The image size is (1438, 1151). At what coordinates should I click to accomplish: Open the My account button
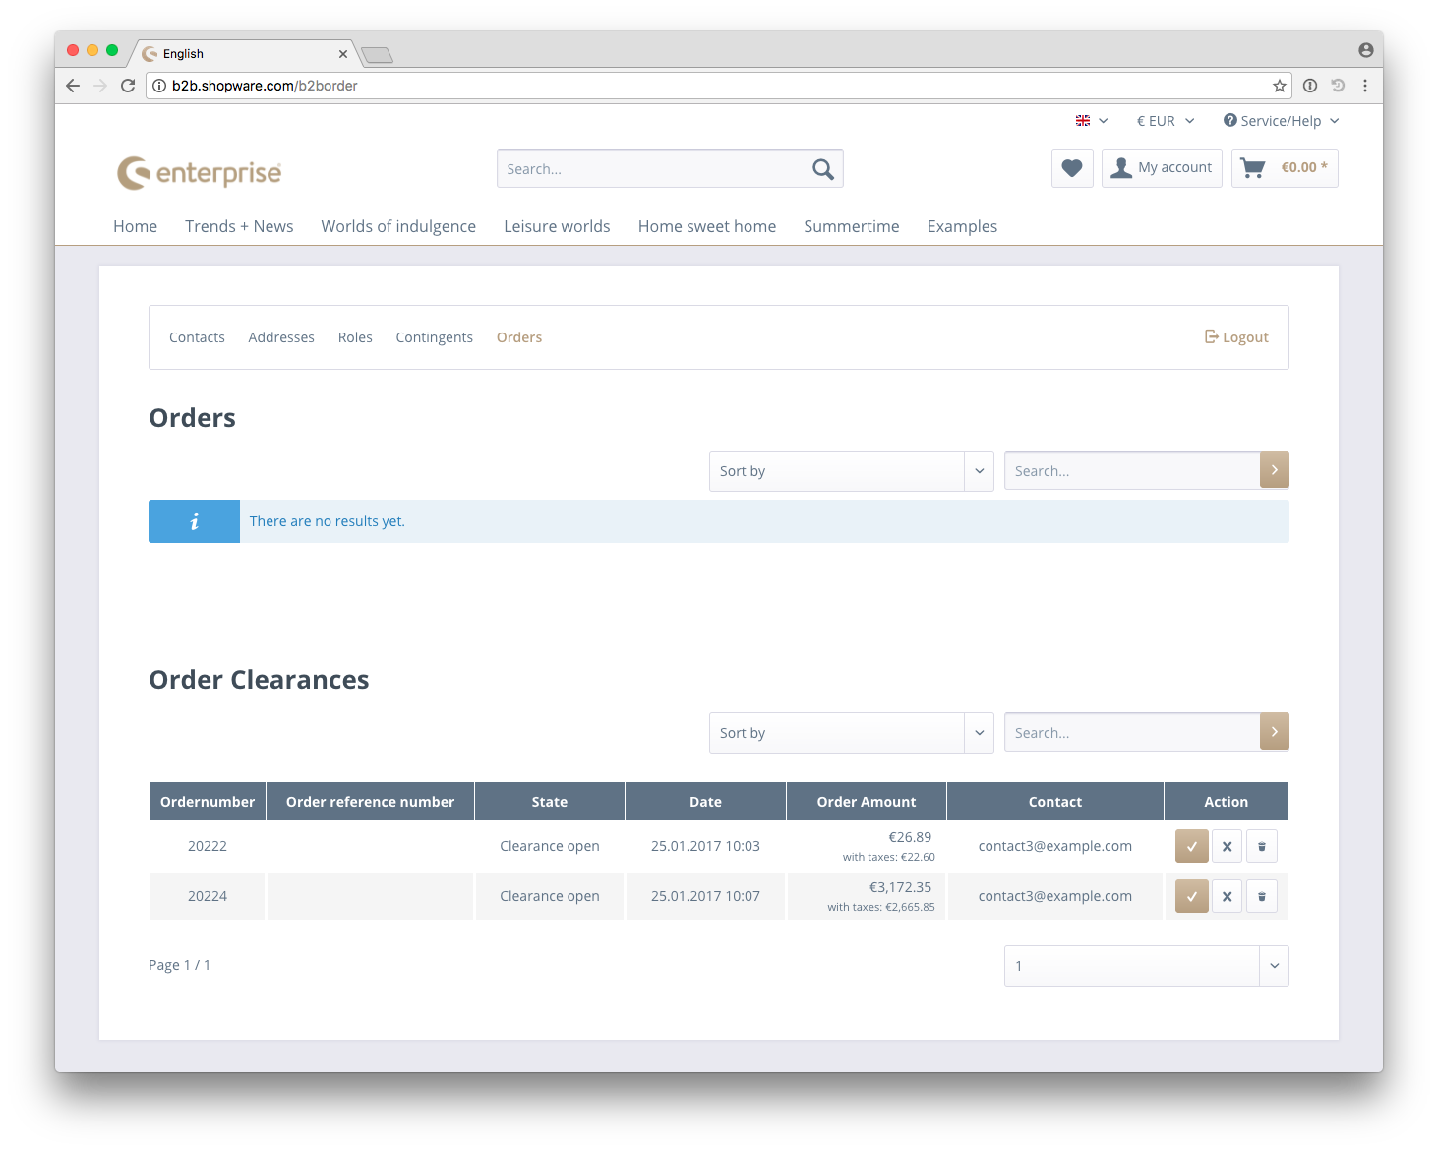click(1162, 168)
